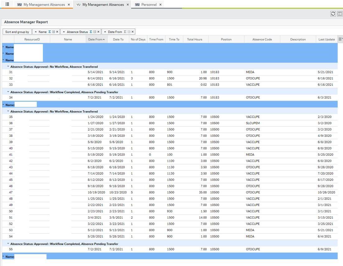Click the sum icon on Name grouping
Image resolution: width=343 pixels, height=266 pixels.
click(50, 32)
